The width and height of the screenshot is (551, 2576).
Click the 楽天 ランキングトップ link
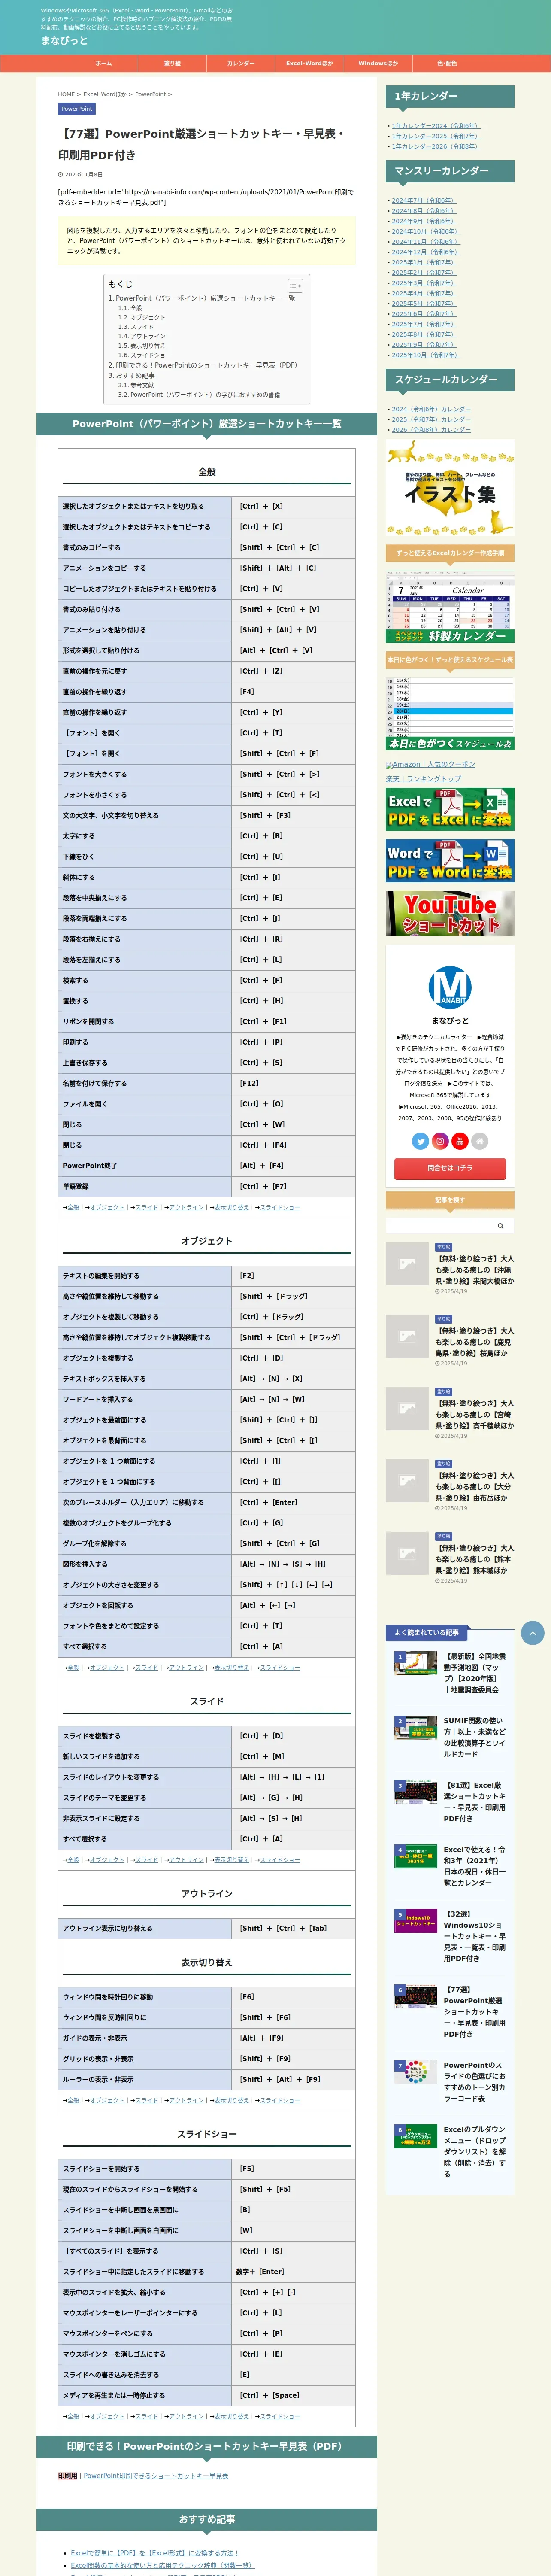424,779
